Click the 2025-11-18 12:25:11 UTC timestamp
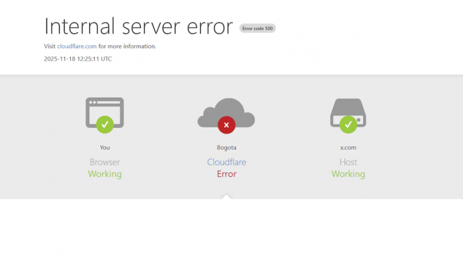This screenshot has height=260, width=463. point(78,59)
